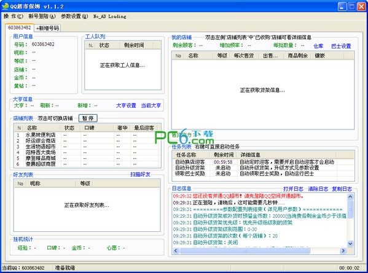Select the 603863482 account tab

pos(20,28)
